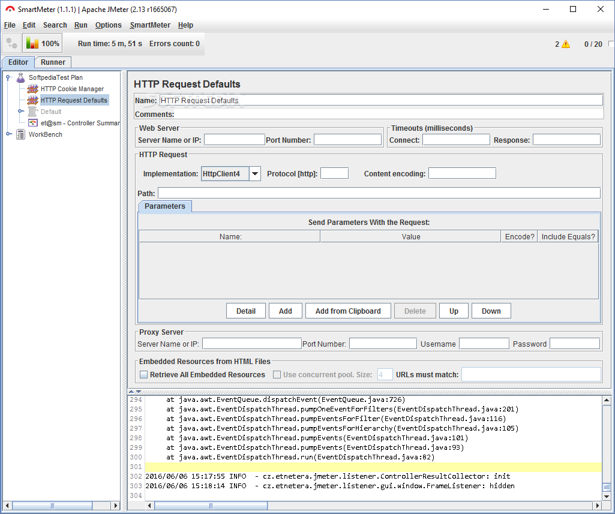Click the warning triangle icon in toolbar
The image size is (615, 514).
(565, 44)
